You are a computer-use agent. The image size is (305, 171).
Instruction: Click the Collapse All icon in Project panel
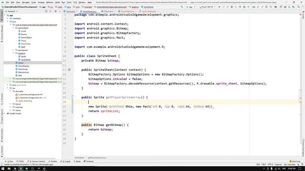coord(51,11)
